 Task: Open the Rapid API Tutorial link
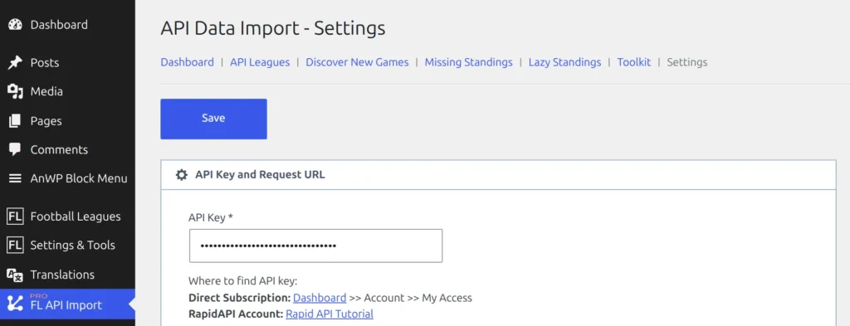[330, 314]
